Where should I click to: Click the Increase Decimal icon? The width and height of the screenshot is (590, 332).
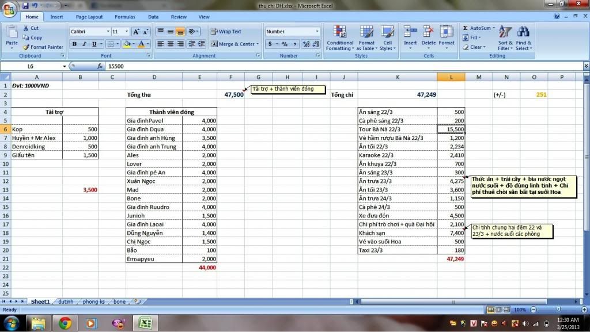click(x=304, y=44)
